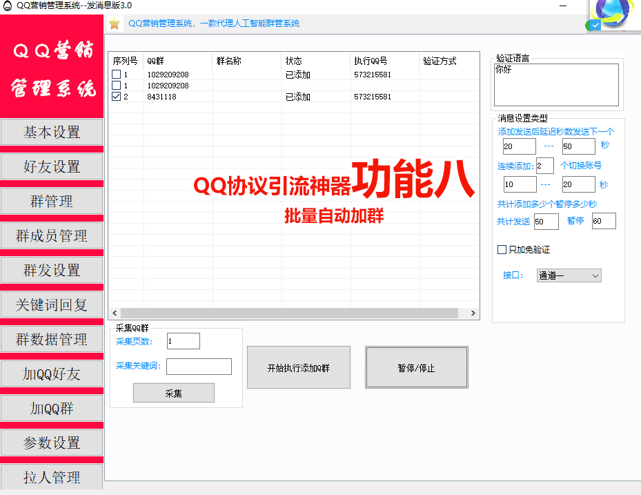The width and height of the screenshot is (641, 495).
Task: Click the 连续添加 count field
Action: tap(545, 166)
